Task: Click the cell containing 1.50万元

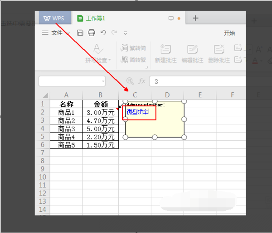Action: (101, 145)
